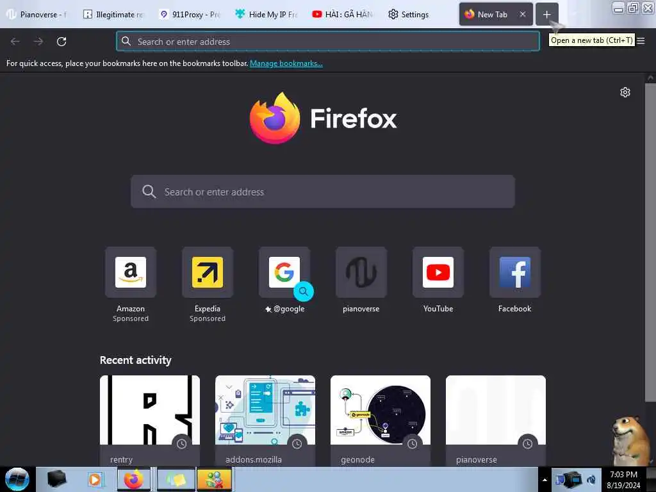The image size is (656, 492).
Task: Open the Firefox taskbar icon
Action: 134,479
